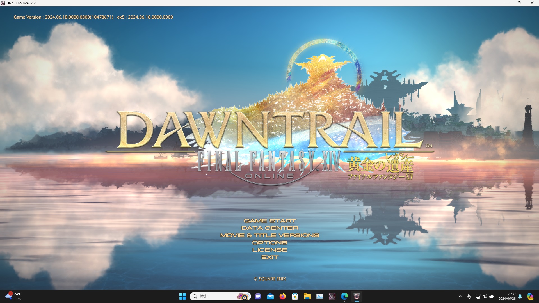The width and height of the screenshot is (539, 303).
Task: Open the Microsoft Store from the taskbar
Action: point(295,296)
